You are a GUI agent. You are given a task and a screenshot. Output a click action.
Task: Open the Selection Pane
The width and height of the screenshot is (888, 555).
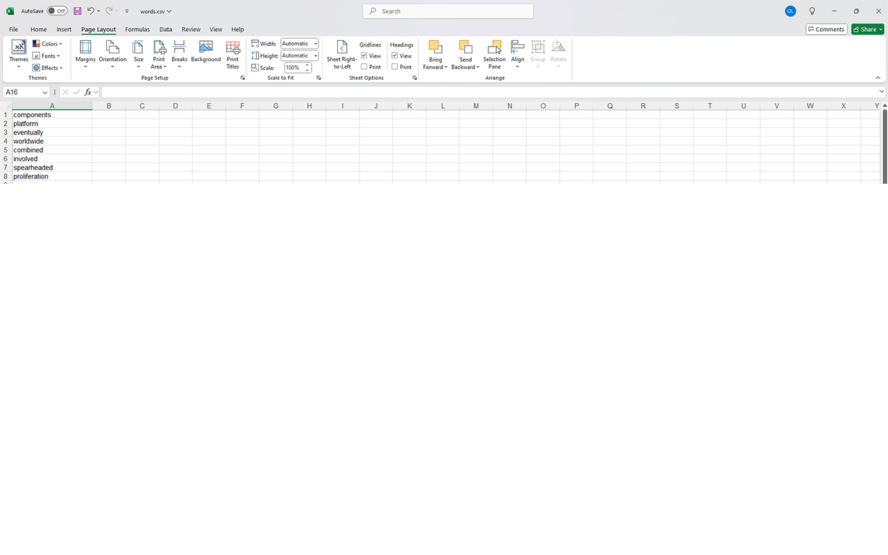(495, 54)
